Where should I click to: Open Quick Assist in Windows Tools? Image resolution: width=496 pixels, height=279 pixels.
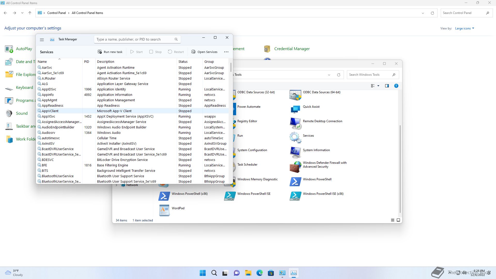[305, 110]
